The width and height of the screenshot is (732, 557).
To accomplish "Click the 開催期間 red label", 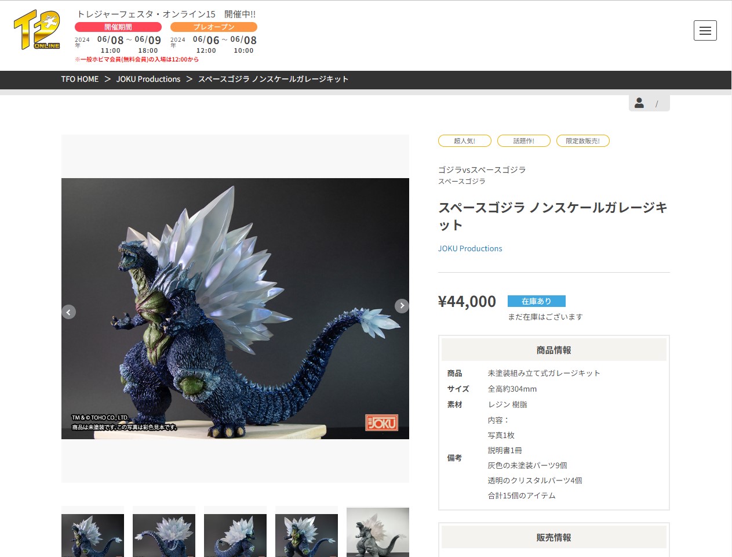I will point(118,27).
